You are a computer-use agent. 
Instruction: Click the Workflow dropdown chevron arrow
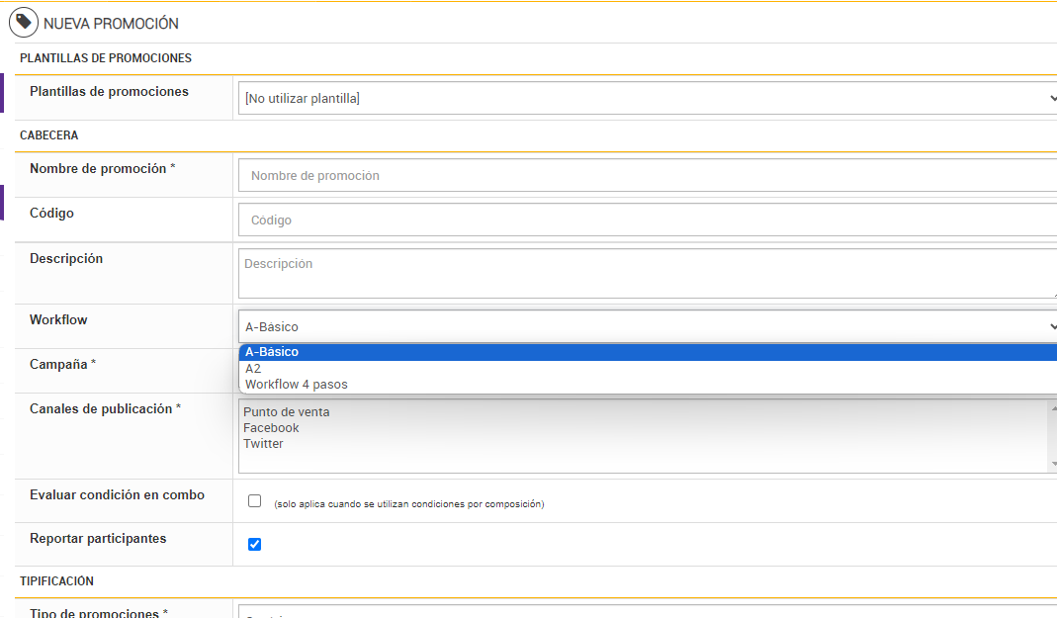1051,326
